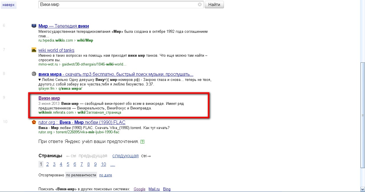Go to results page 3
Viewport: 365px width, 192px height.
54,164
